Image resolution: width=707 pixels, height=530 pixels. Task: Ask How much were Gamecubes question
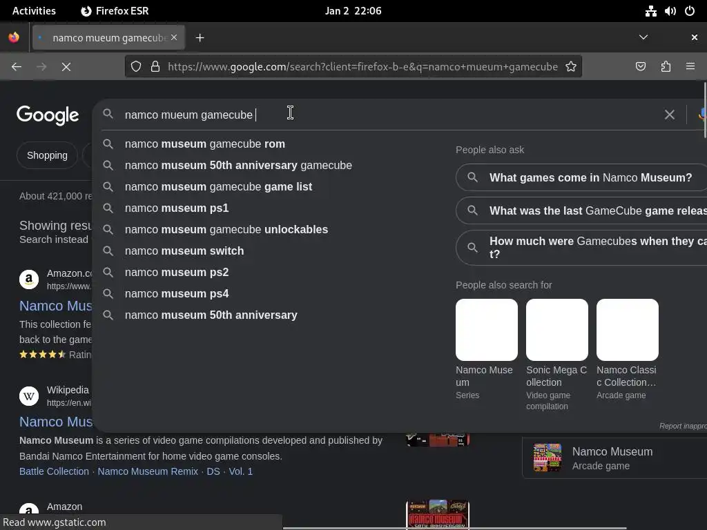[581, 248]
